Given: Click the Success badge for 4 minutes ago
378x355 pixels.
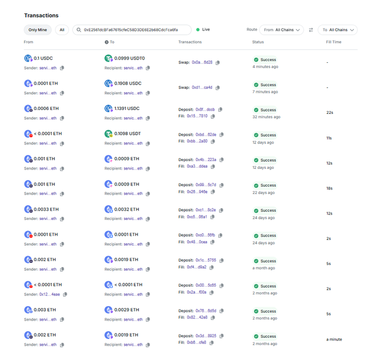Looking at the screenshot, I should click(265, 59).
